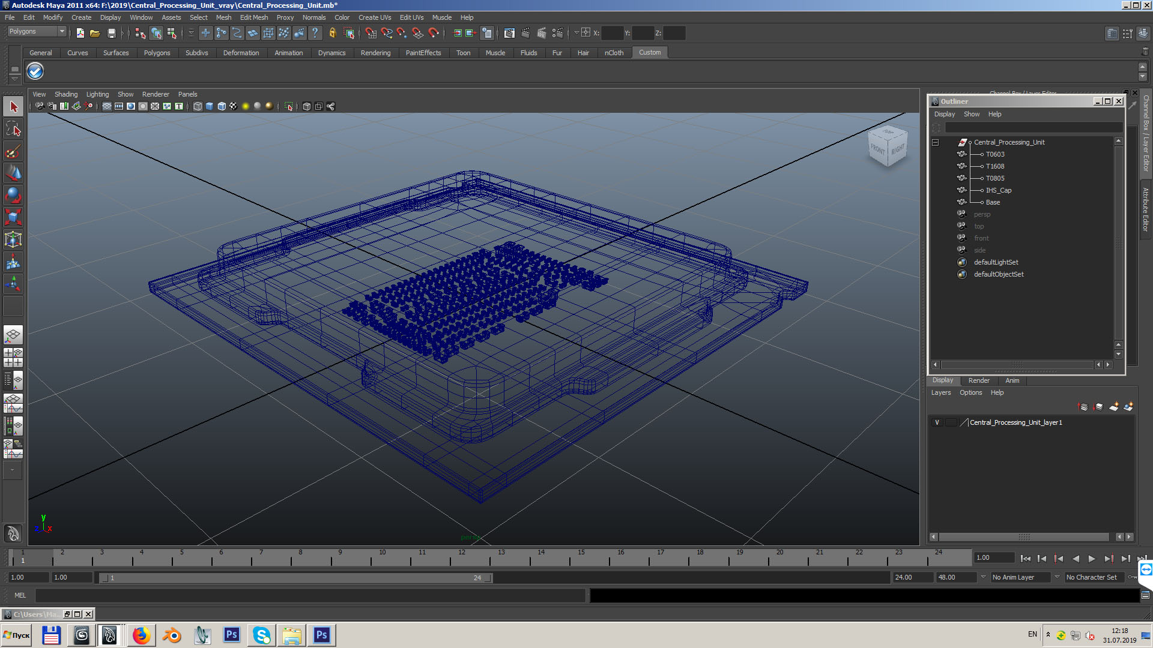This screenshot has height=648, width=1153.
Task: Click the Render current frame clapperboard
Action: pos(525,33)
